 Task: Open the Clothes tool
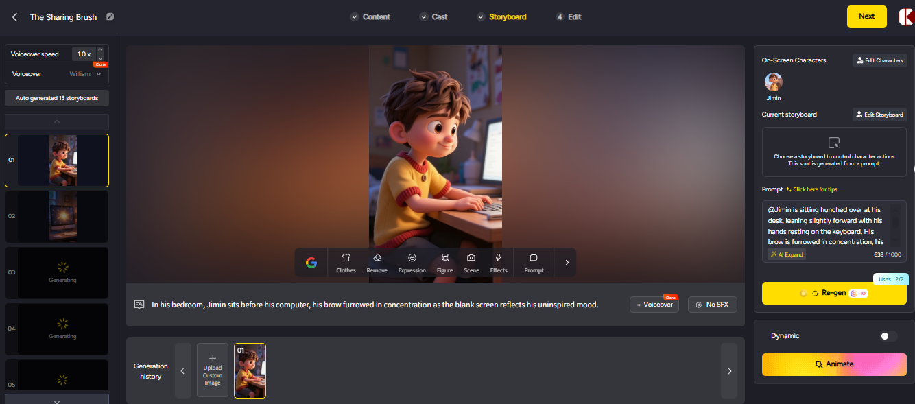(x=346, y=263)
